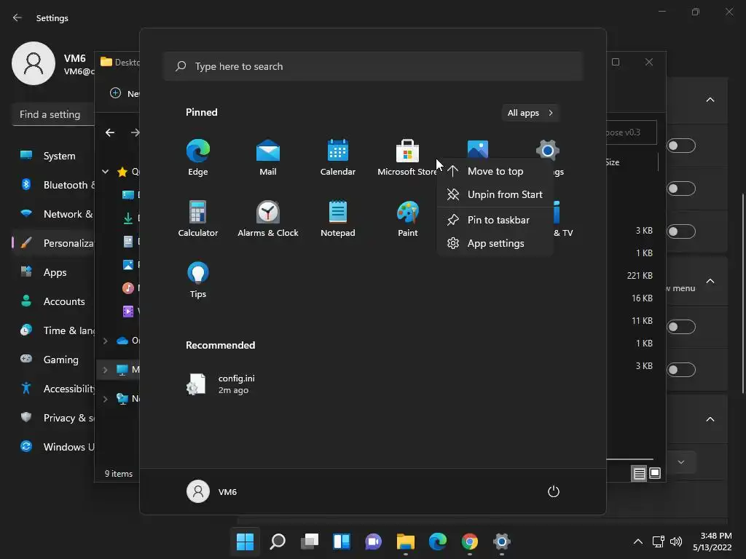746x559 pixels.
Task: Click the Type here to search box
Action: pos(374,66)
